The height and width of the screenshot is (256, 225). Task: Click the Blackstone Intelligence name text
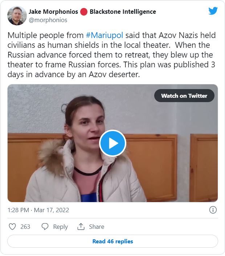pos(123,12)
